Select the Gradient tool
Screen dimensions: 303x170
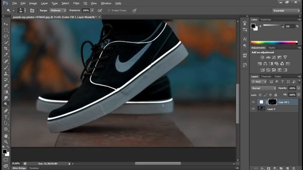tap(6, 92)
